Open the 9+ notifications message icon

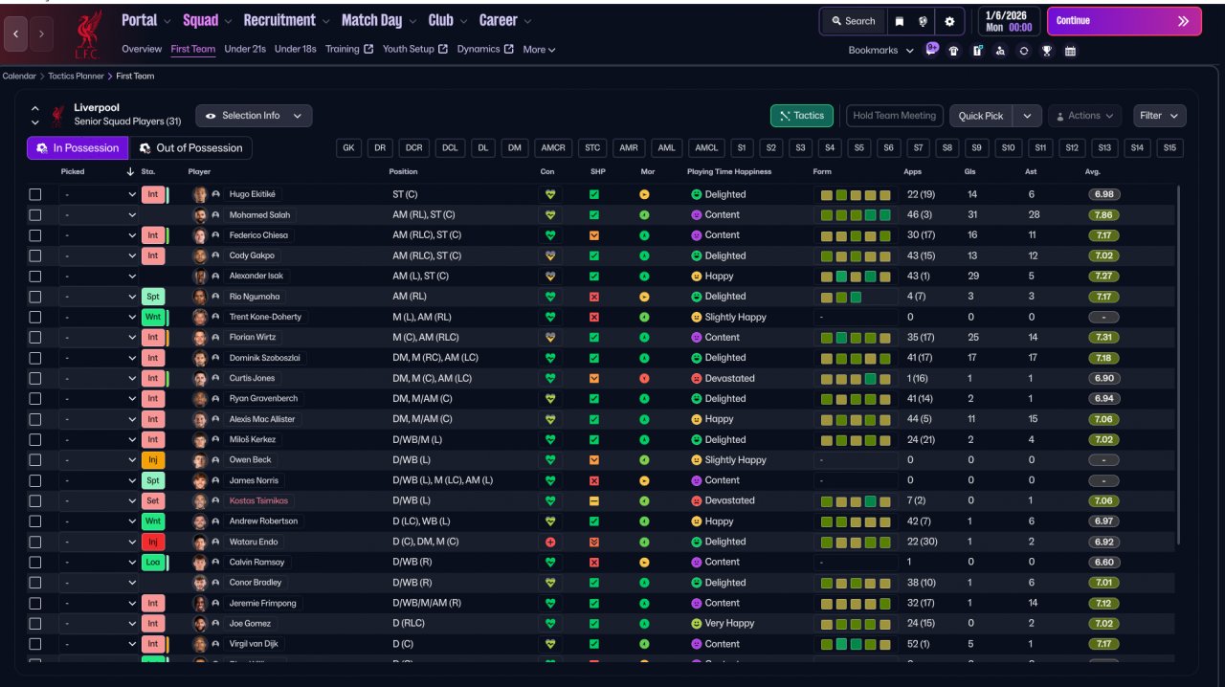pyautogui.click(x=932, y=50)
